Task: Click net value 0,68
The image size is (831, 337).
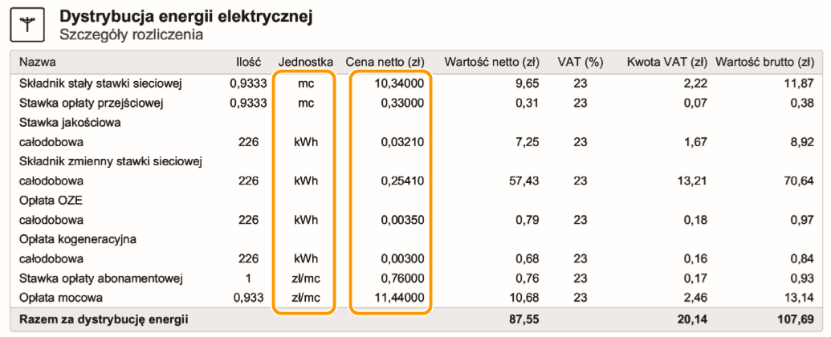Action: click(x=528, y=258)
